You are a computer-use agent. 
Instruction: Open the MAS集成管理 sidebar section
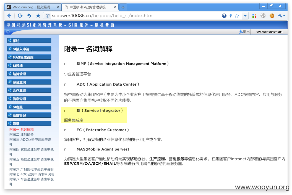pyautogui.click(x=29, y=57)
